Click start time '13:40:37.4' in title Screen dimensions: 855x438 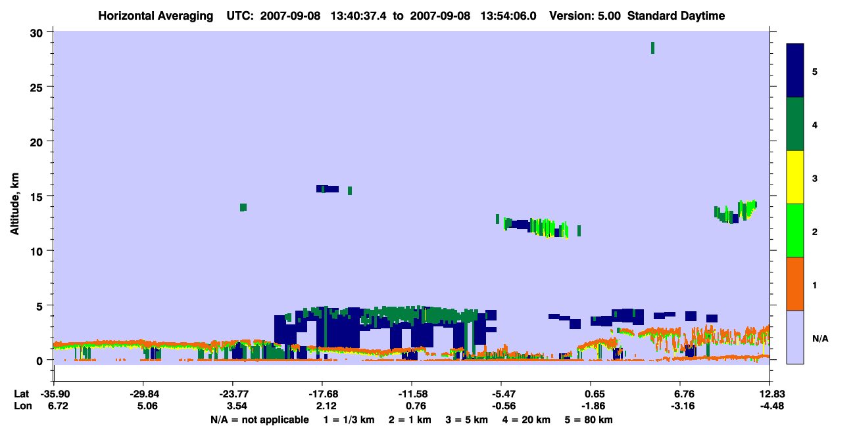(358, 16)
